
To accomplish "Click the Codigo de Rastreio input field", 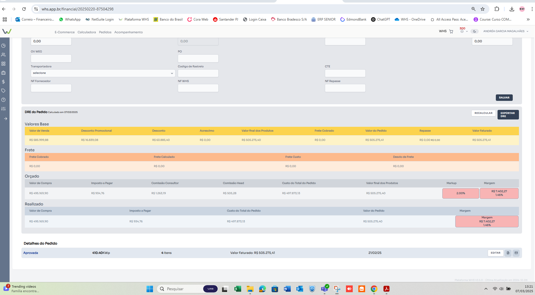I will point(198,73).
